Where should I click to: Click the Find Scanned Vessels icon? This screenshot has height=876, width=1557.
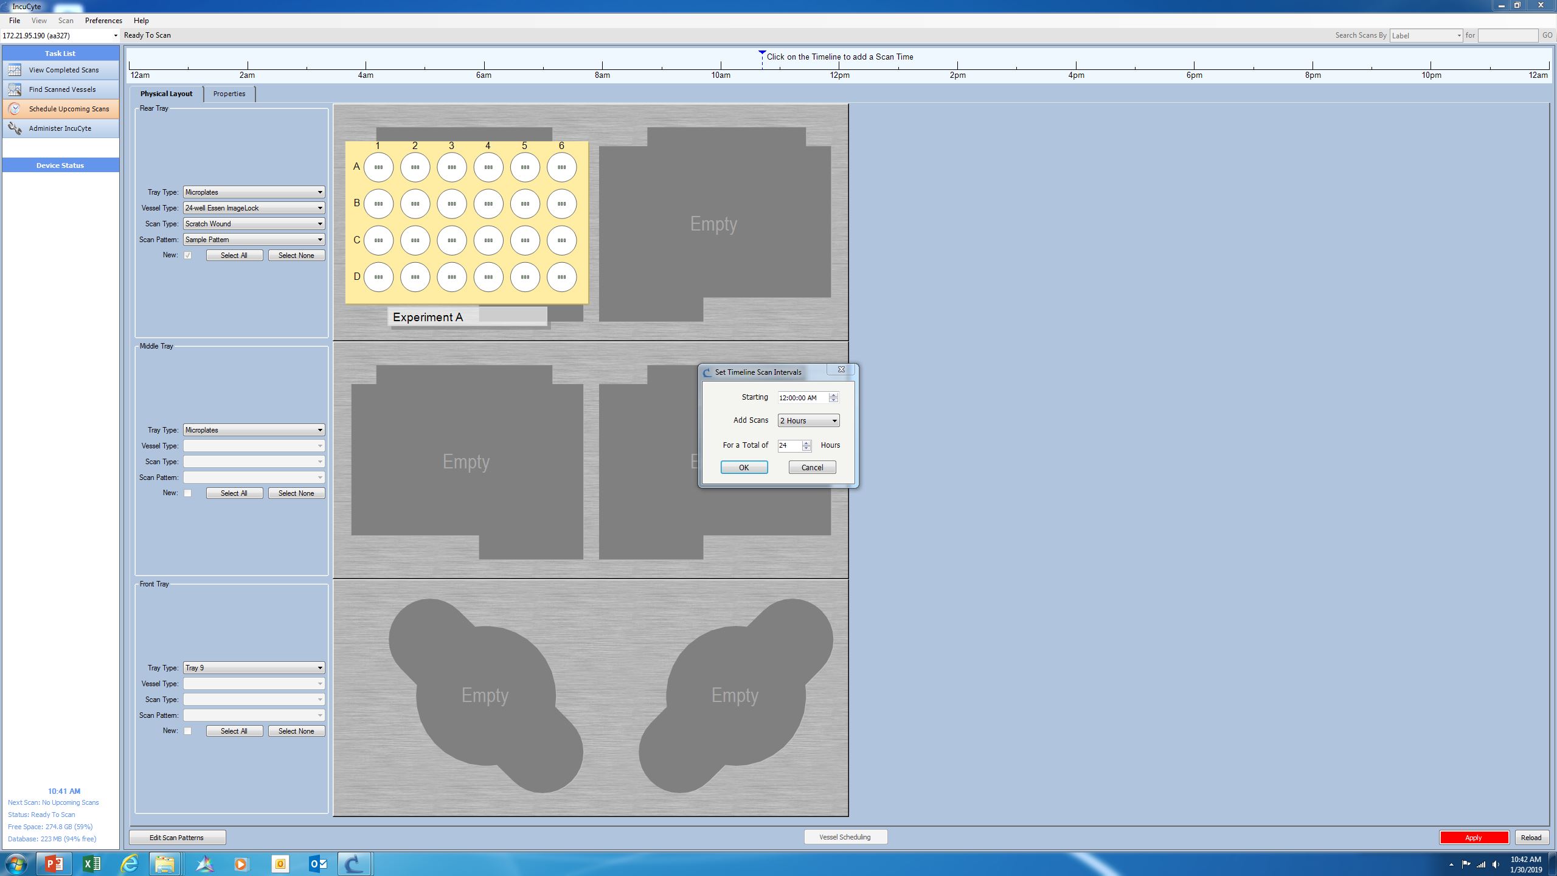(15, 89)
